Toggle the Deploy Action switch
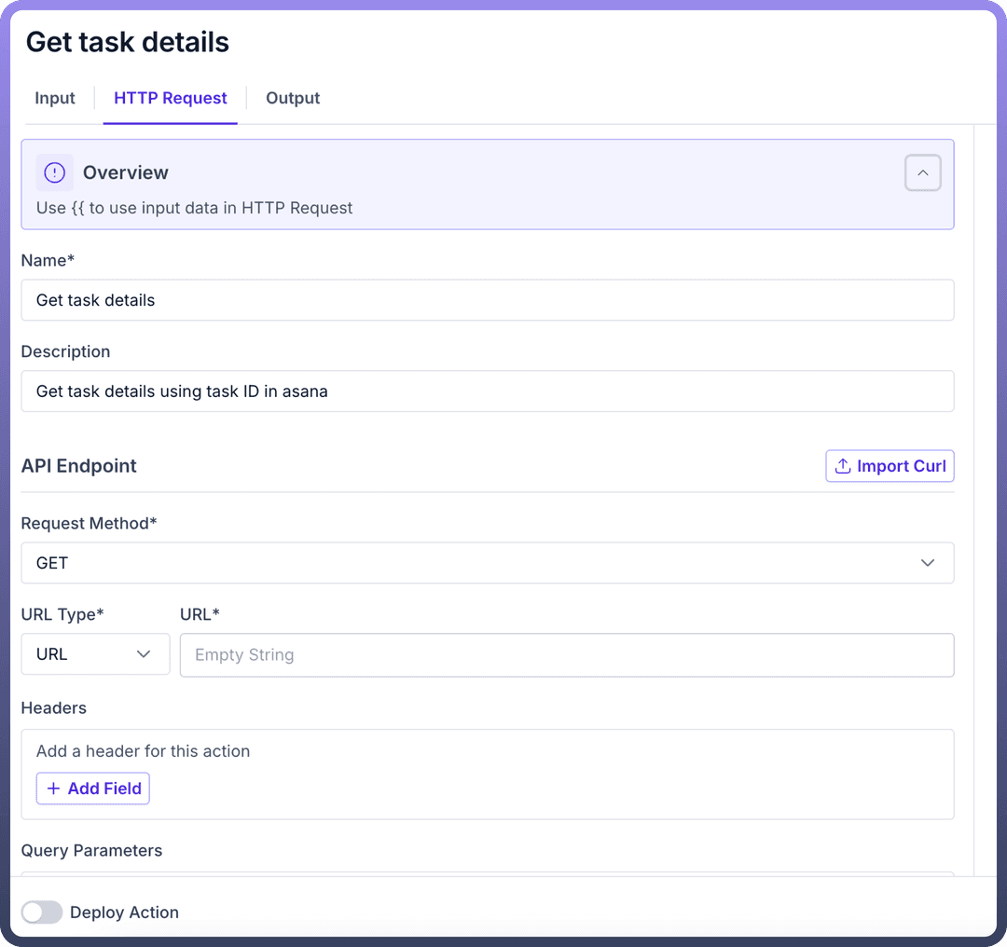Image resolution: width=1007 pixels, height=947 pixels. point(42,913)
